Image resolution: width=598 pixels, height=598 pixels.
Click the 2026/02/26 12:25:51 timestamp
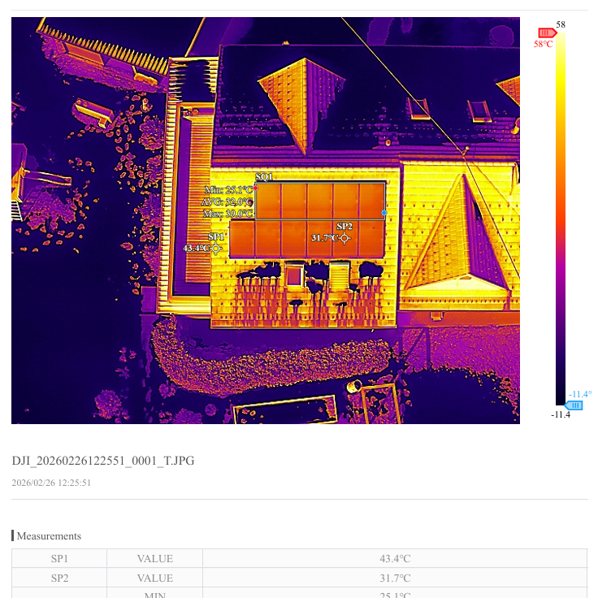51,483
